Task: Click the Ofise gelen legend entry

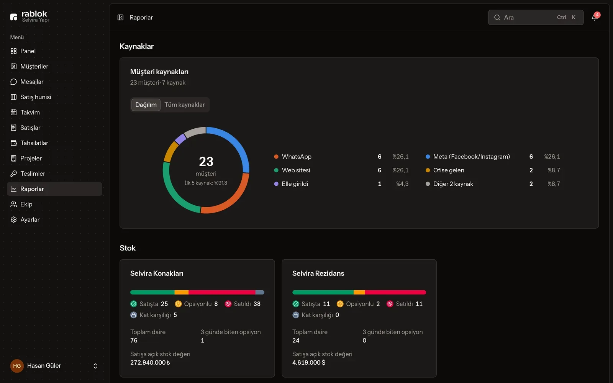Action: [493, 170]
